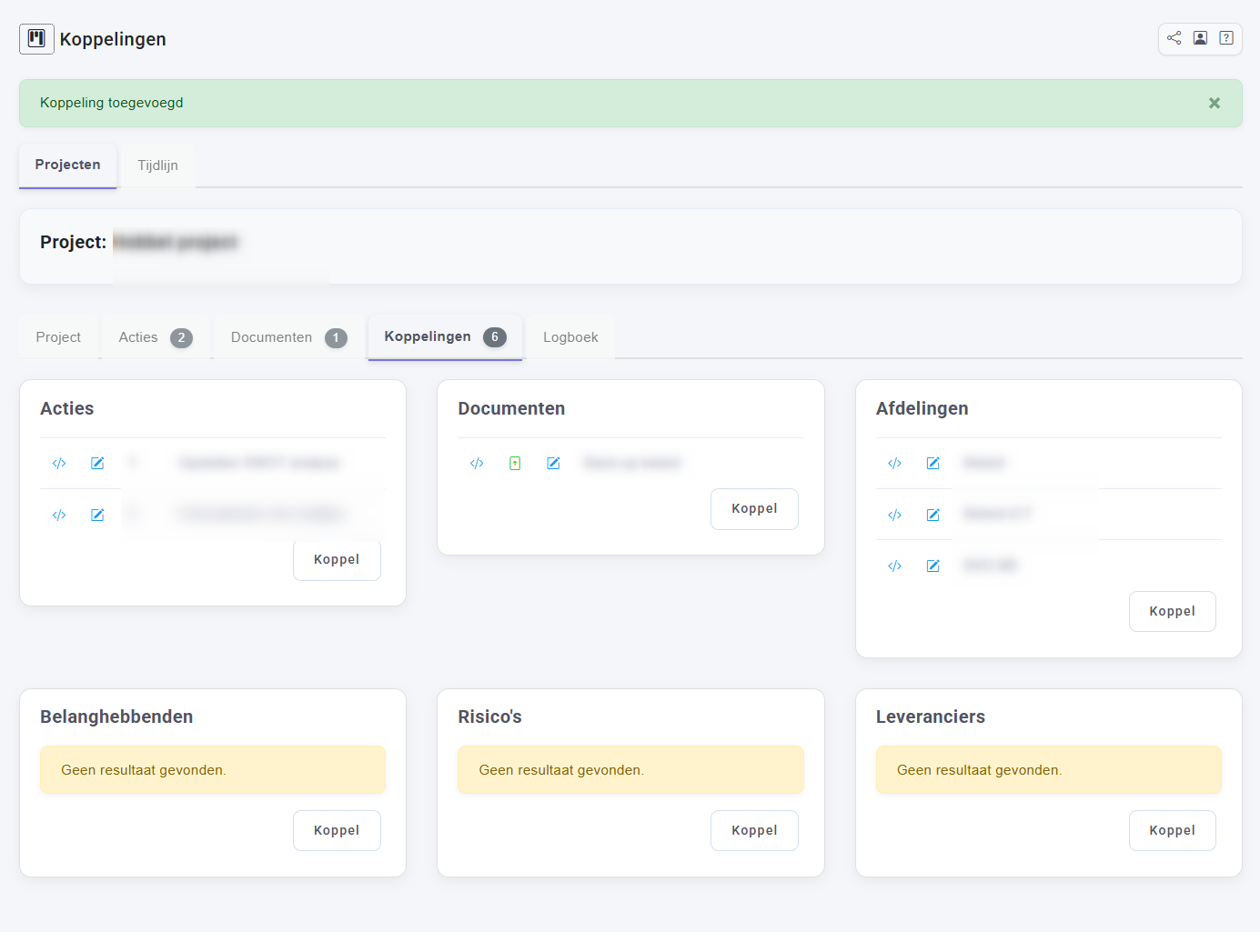Open the Project sub-tab
Screen dimensions: 1260x932
coord(58,337)
